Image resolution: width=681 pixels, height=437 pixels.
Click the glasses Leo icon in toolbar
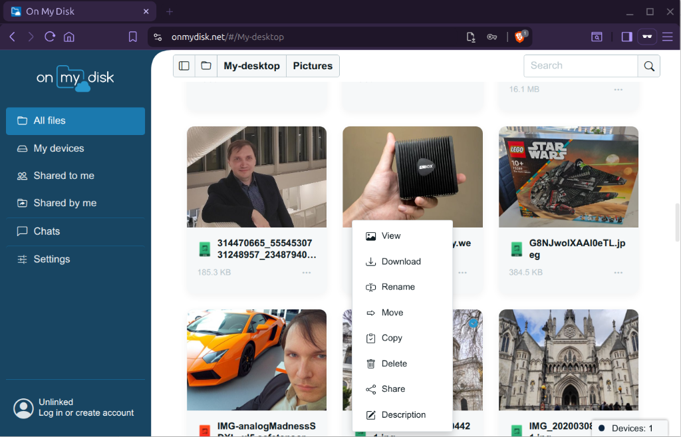647,37
